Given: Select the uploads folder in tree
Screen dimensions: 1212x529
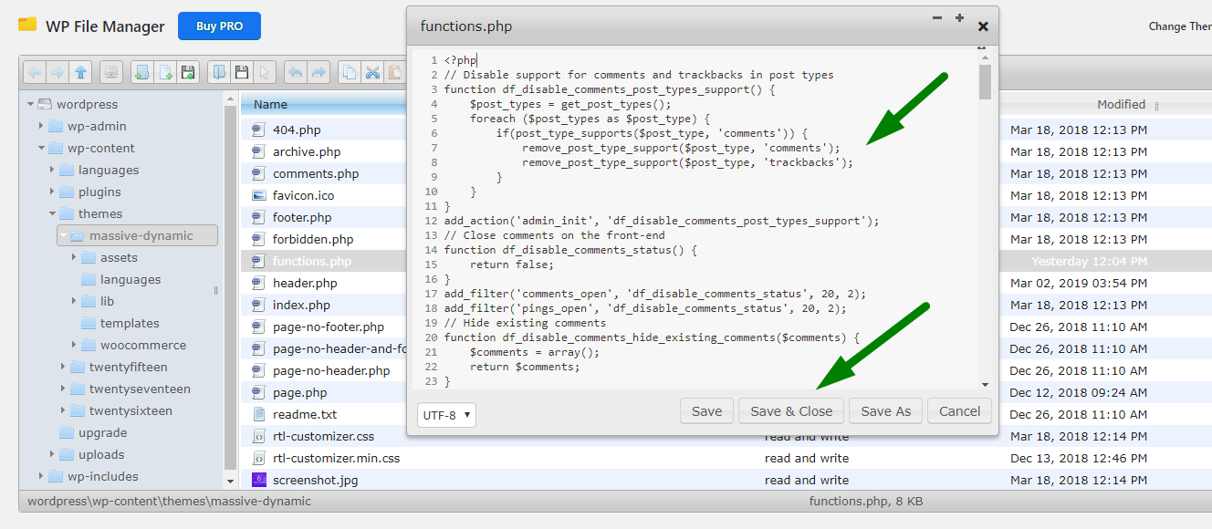Looking at the screenshot, I should 101,455.
